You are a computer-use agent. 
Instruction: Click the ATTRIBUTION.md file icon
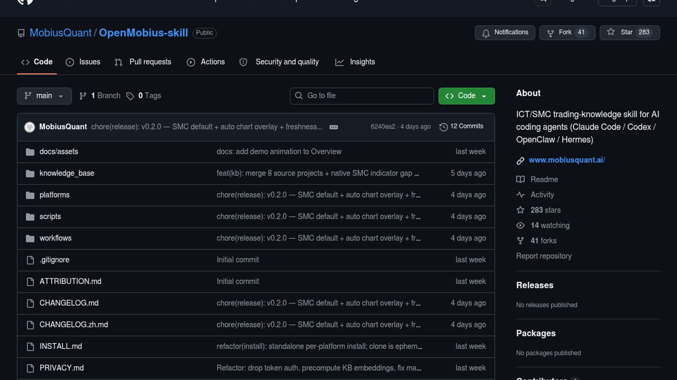click(30, 282)
